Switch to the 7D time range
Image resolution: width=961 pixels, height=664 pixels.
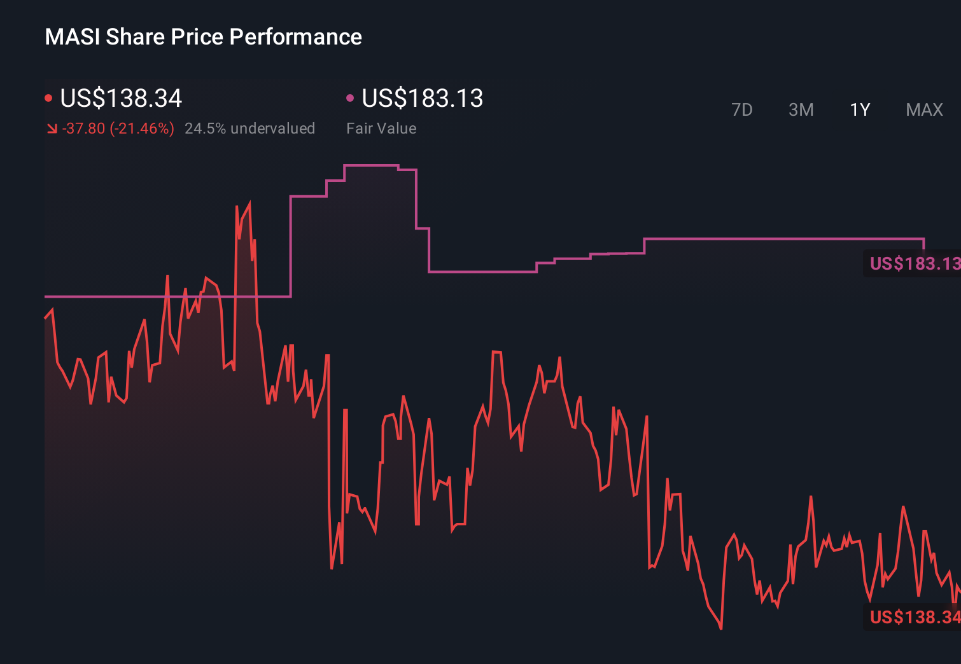click(743, 109)
